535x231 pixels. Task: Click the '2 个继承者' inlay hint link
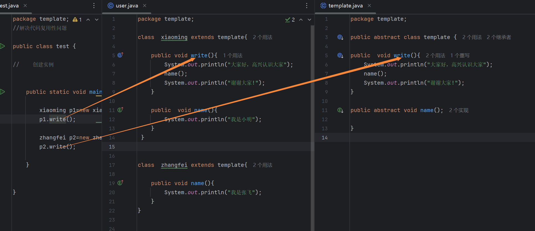coord(499,37)
